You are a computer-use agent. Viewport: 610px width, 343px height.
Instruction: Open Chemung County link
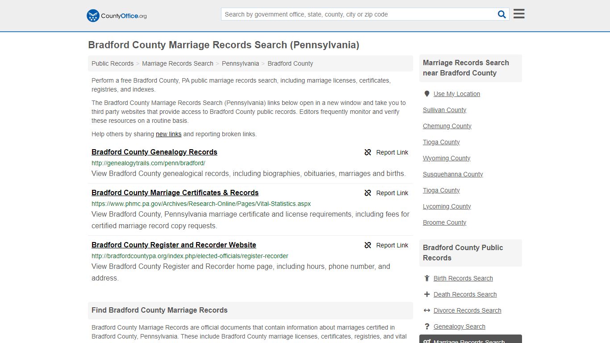tap(447, 126)
